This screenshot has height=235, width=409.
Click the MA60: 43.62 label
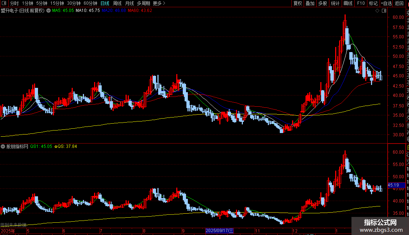coord(140,11)
